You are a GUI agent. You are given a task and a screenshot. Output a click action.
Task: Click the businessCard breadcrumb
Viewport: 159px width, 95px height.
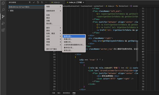click(87, 6)
